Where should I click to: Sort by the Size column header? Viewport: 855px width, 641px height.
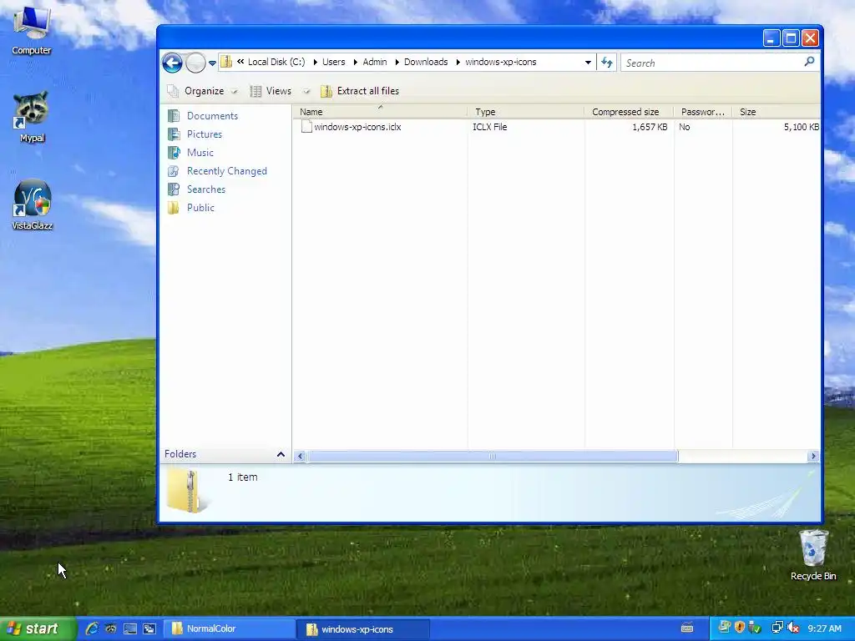[x=777, y=112]
